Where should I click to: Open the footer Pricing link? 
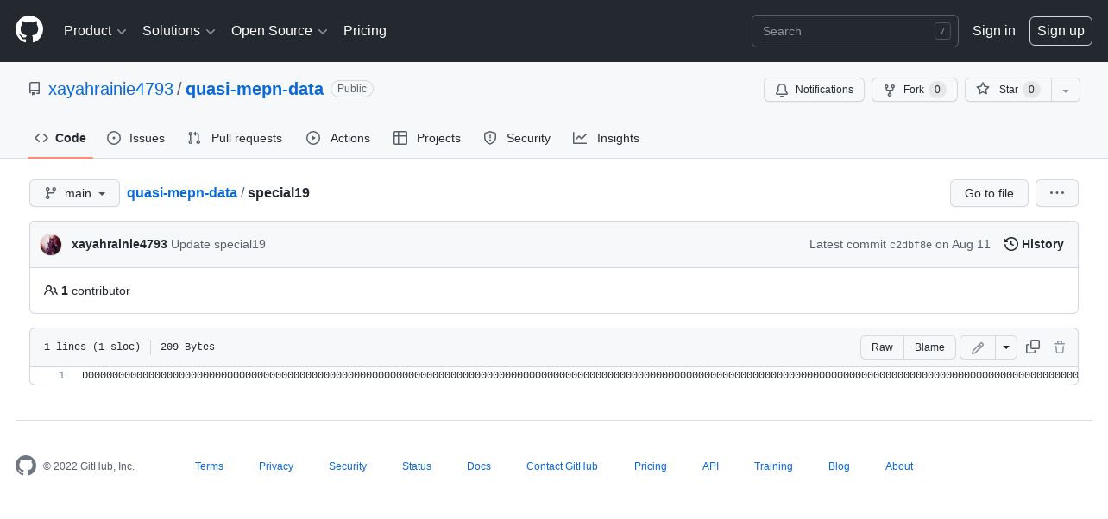(x=651, y=466)
